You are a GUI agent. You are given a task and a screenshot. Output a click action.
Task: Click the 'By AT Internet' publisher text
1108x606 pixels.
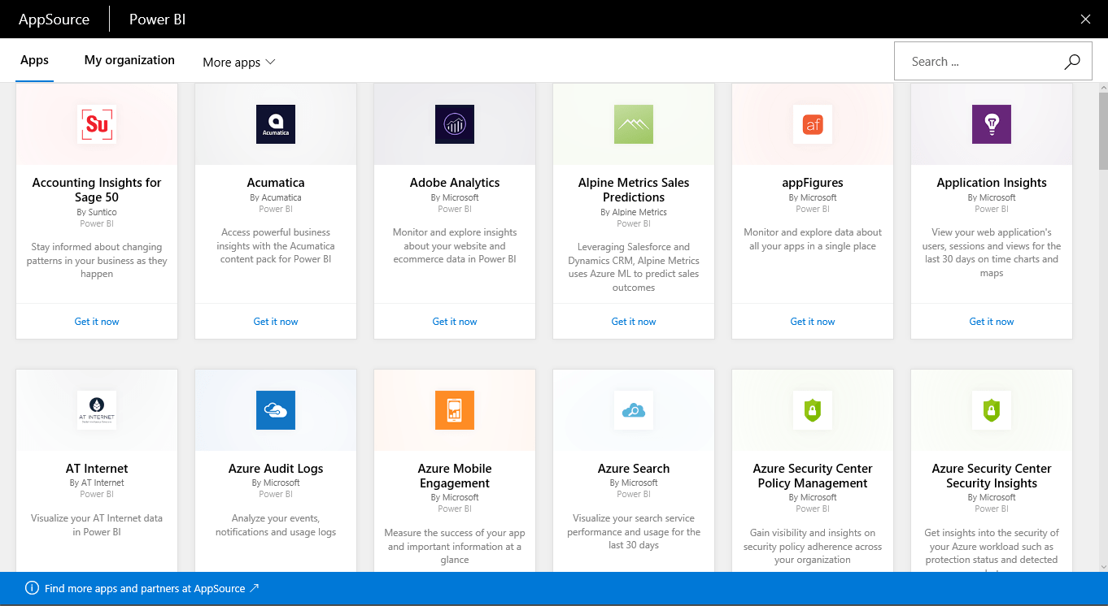[x=97, y=483]
